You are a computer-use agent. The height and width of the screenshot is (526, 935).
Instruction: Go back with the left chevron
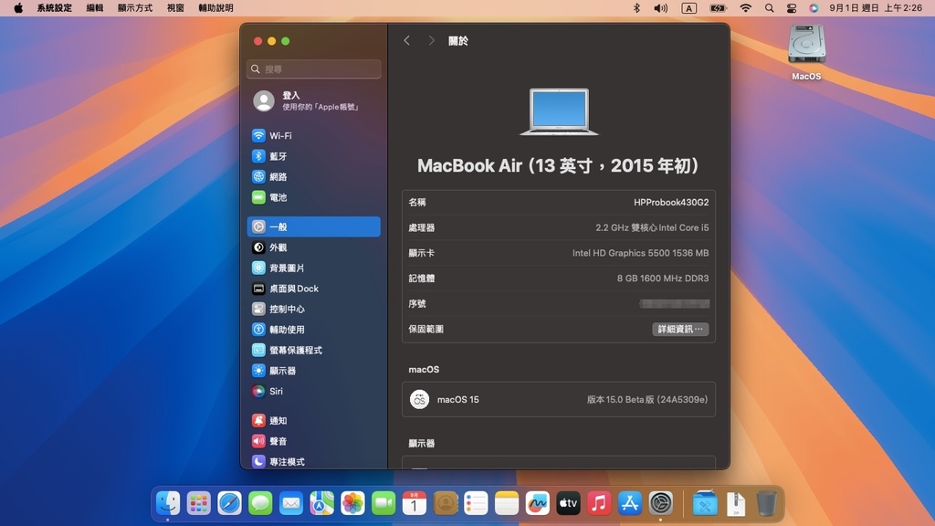click(406, 40)
